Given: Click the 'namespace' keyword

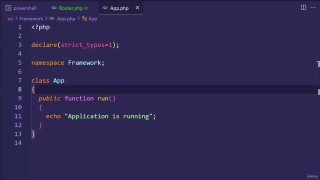Looking at the screenshot, I should [x=48, y=63].
